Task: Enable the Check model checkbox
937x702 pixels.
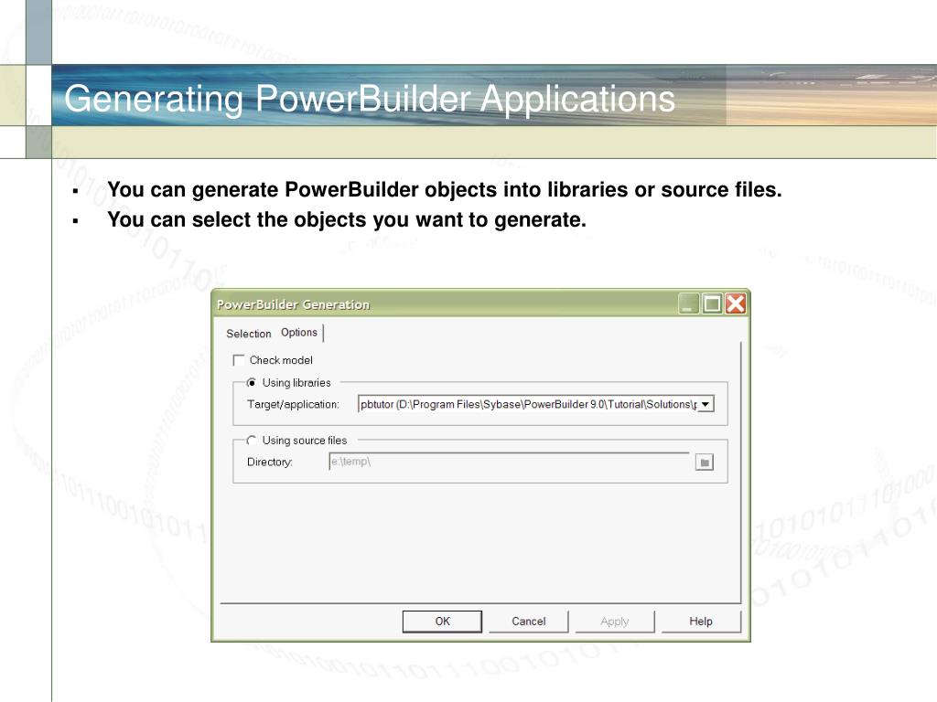Action: point(239,360)
